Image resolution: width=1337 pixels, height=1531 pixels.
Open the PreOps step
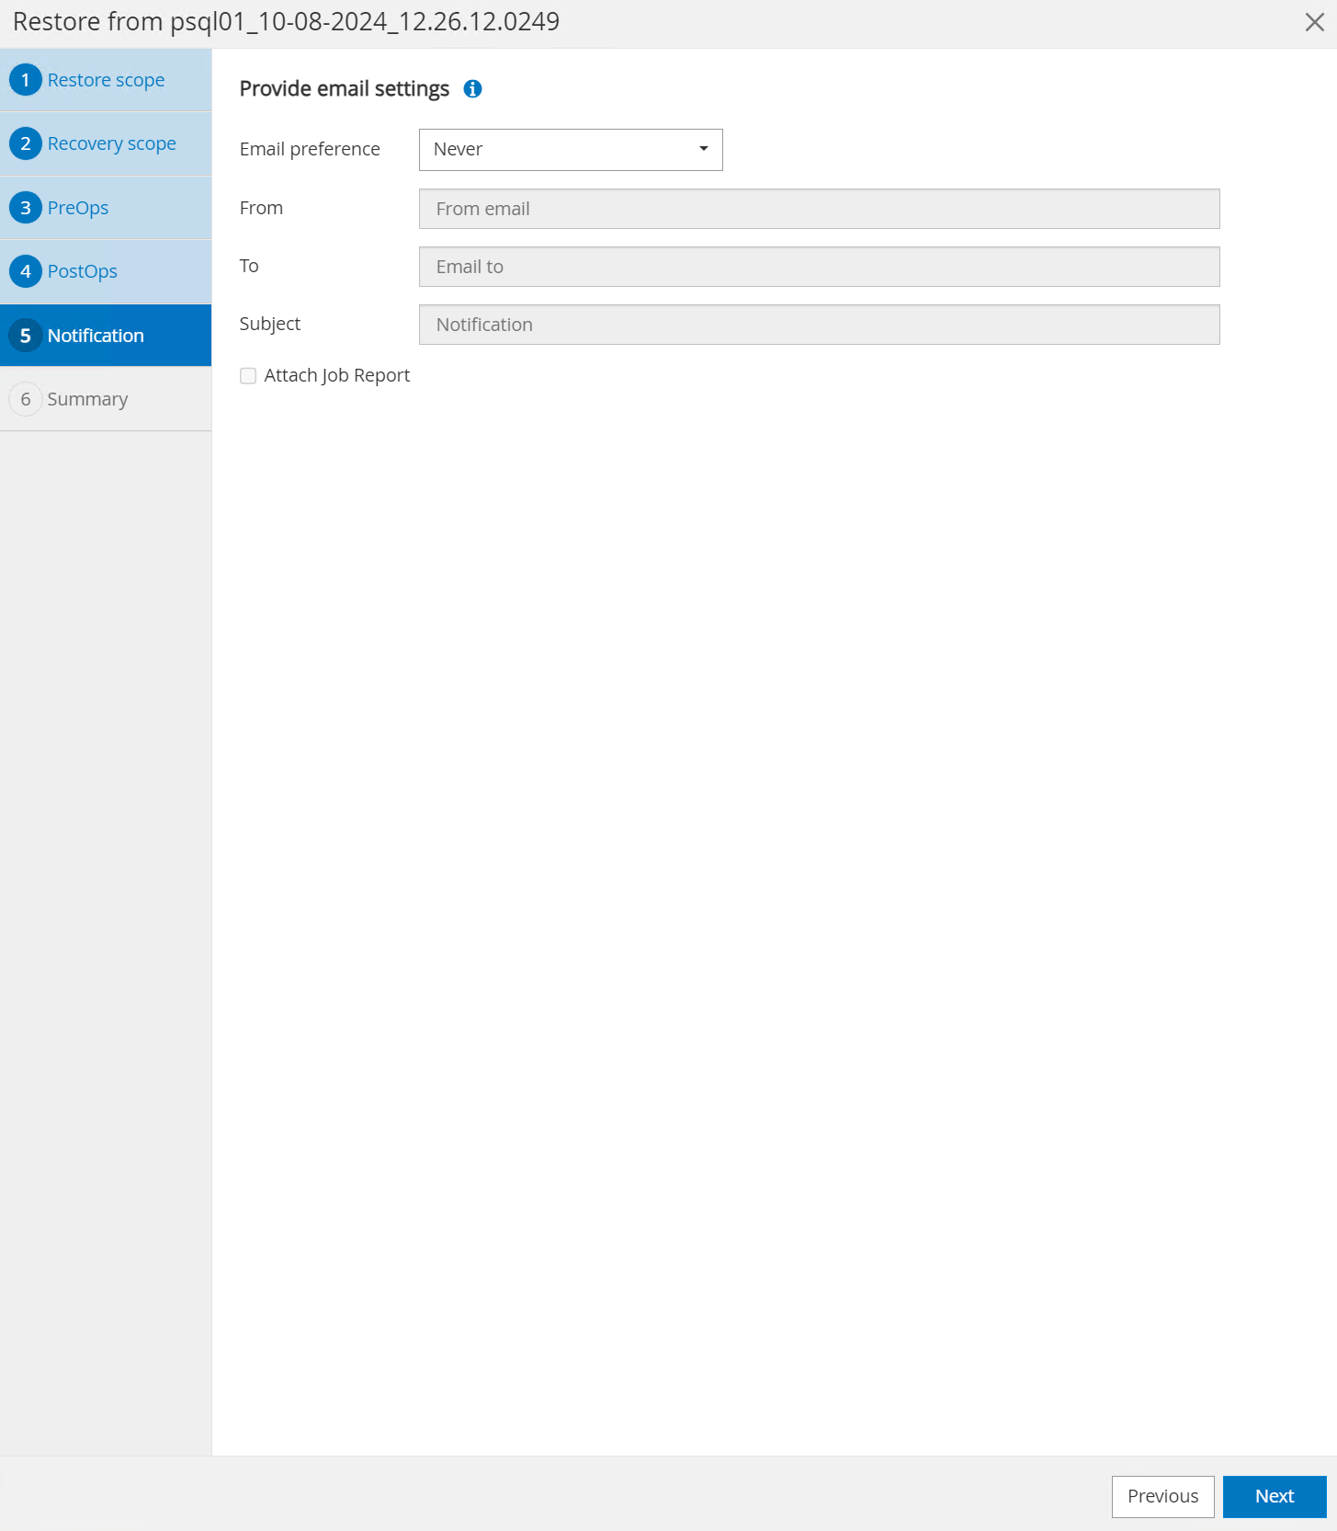point(106,208)
